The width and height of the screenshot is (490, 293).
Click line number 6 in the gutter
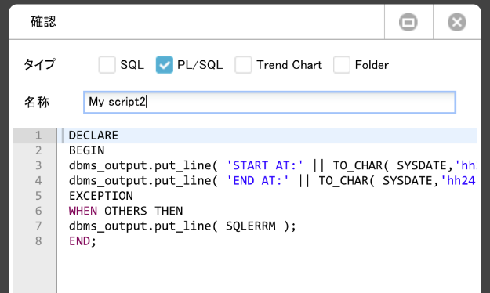(38, 211)
